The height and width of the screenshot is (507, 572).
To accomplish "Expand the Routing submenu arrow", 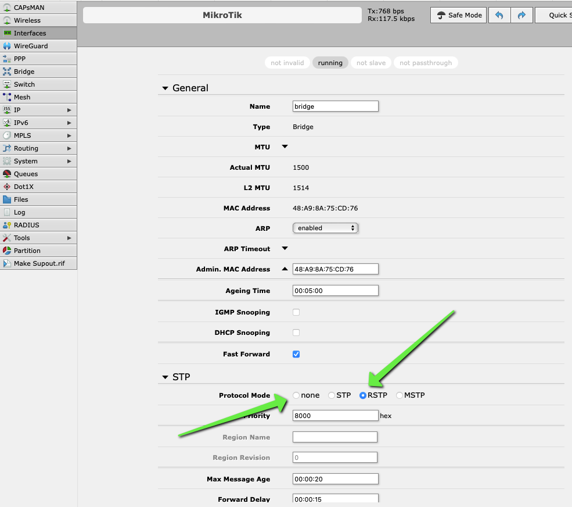I will [x=69, y=148].
